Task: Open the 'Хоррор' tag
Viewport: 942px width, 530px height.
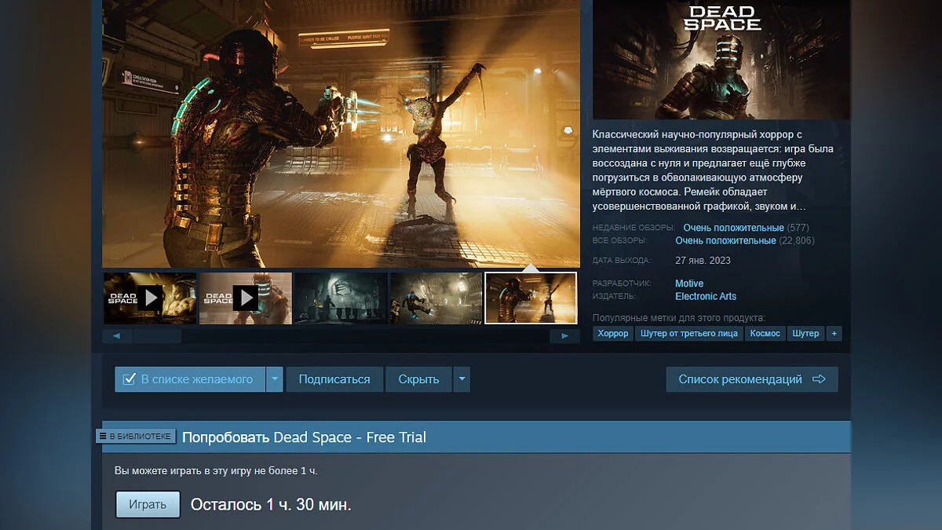Action: point(613,334)
